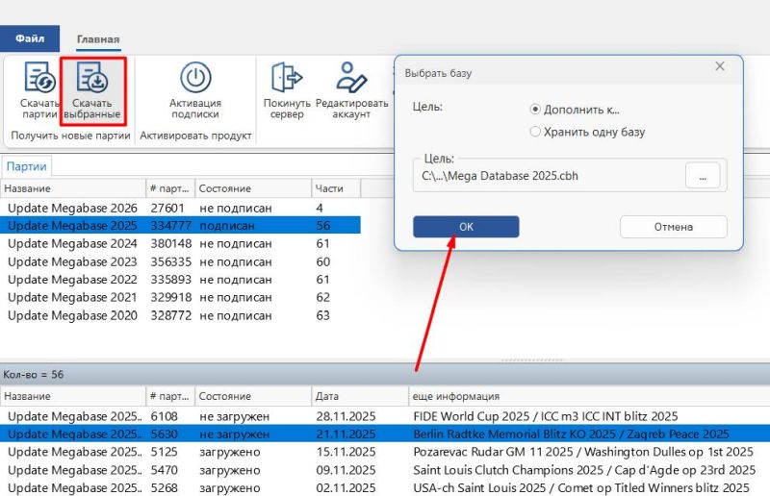
Task: Click the 380148 games count cell
Action: pos(171,244)
